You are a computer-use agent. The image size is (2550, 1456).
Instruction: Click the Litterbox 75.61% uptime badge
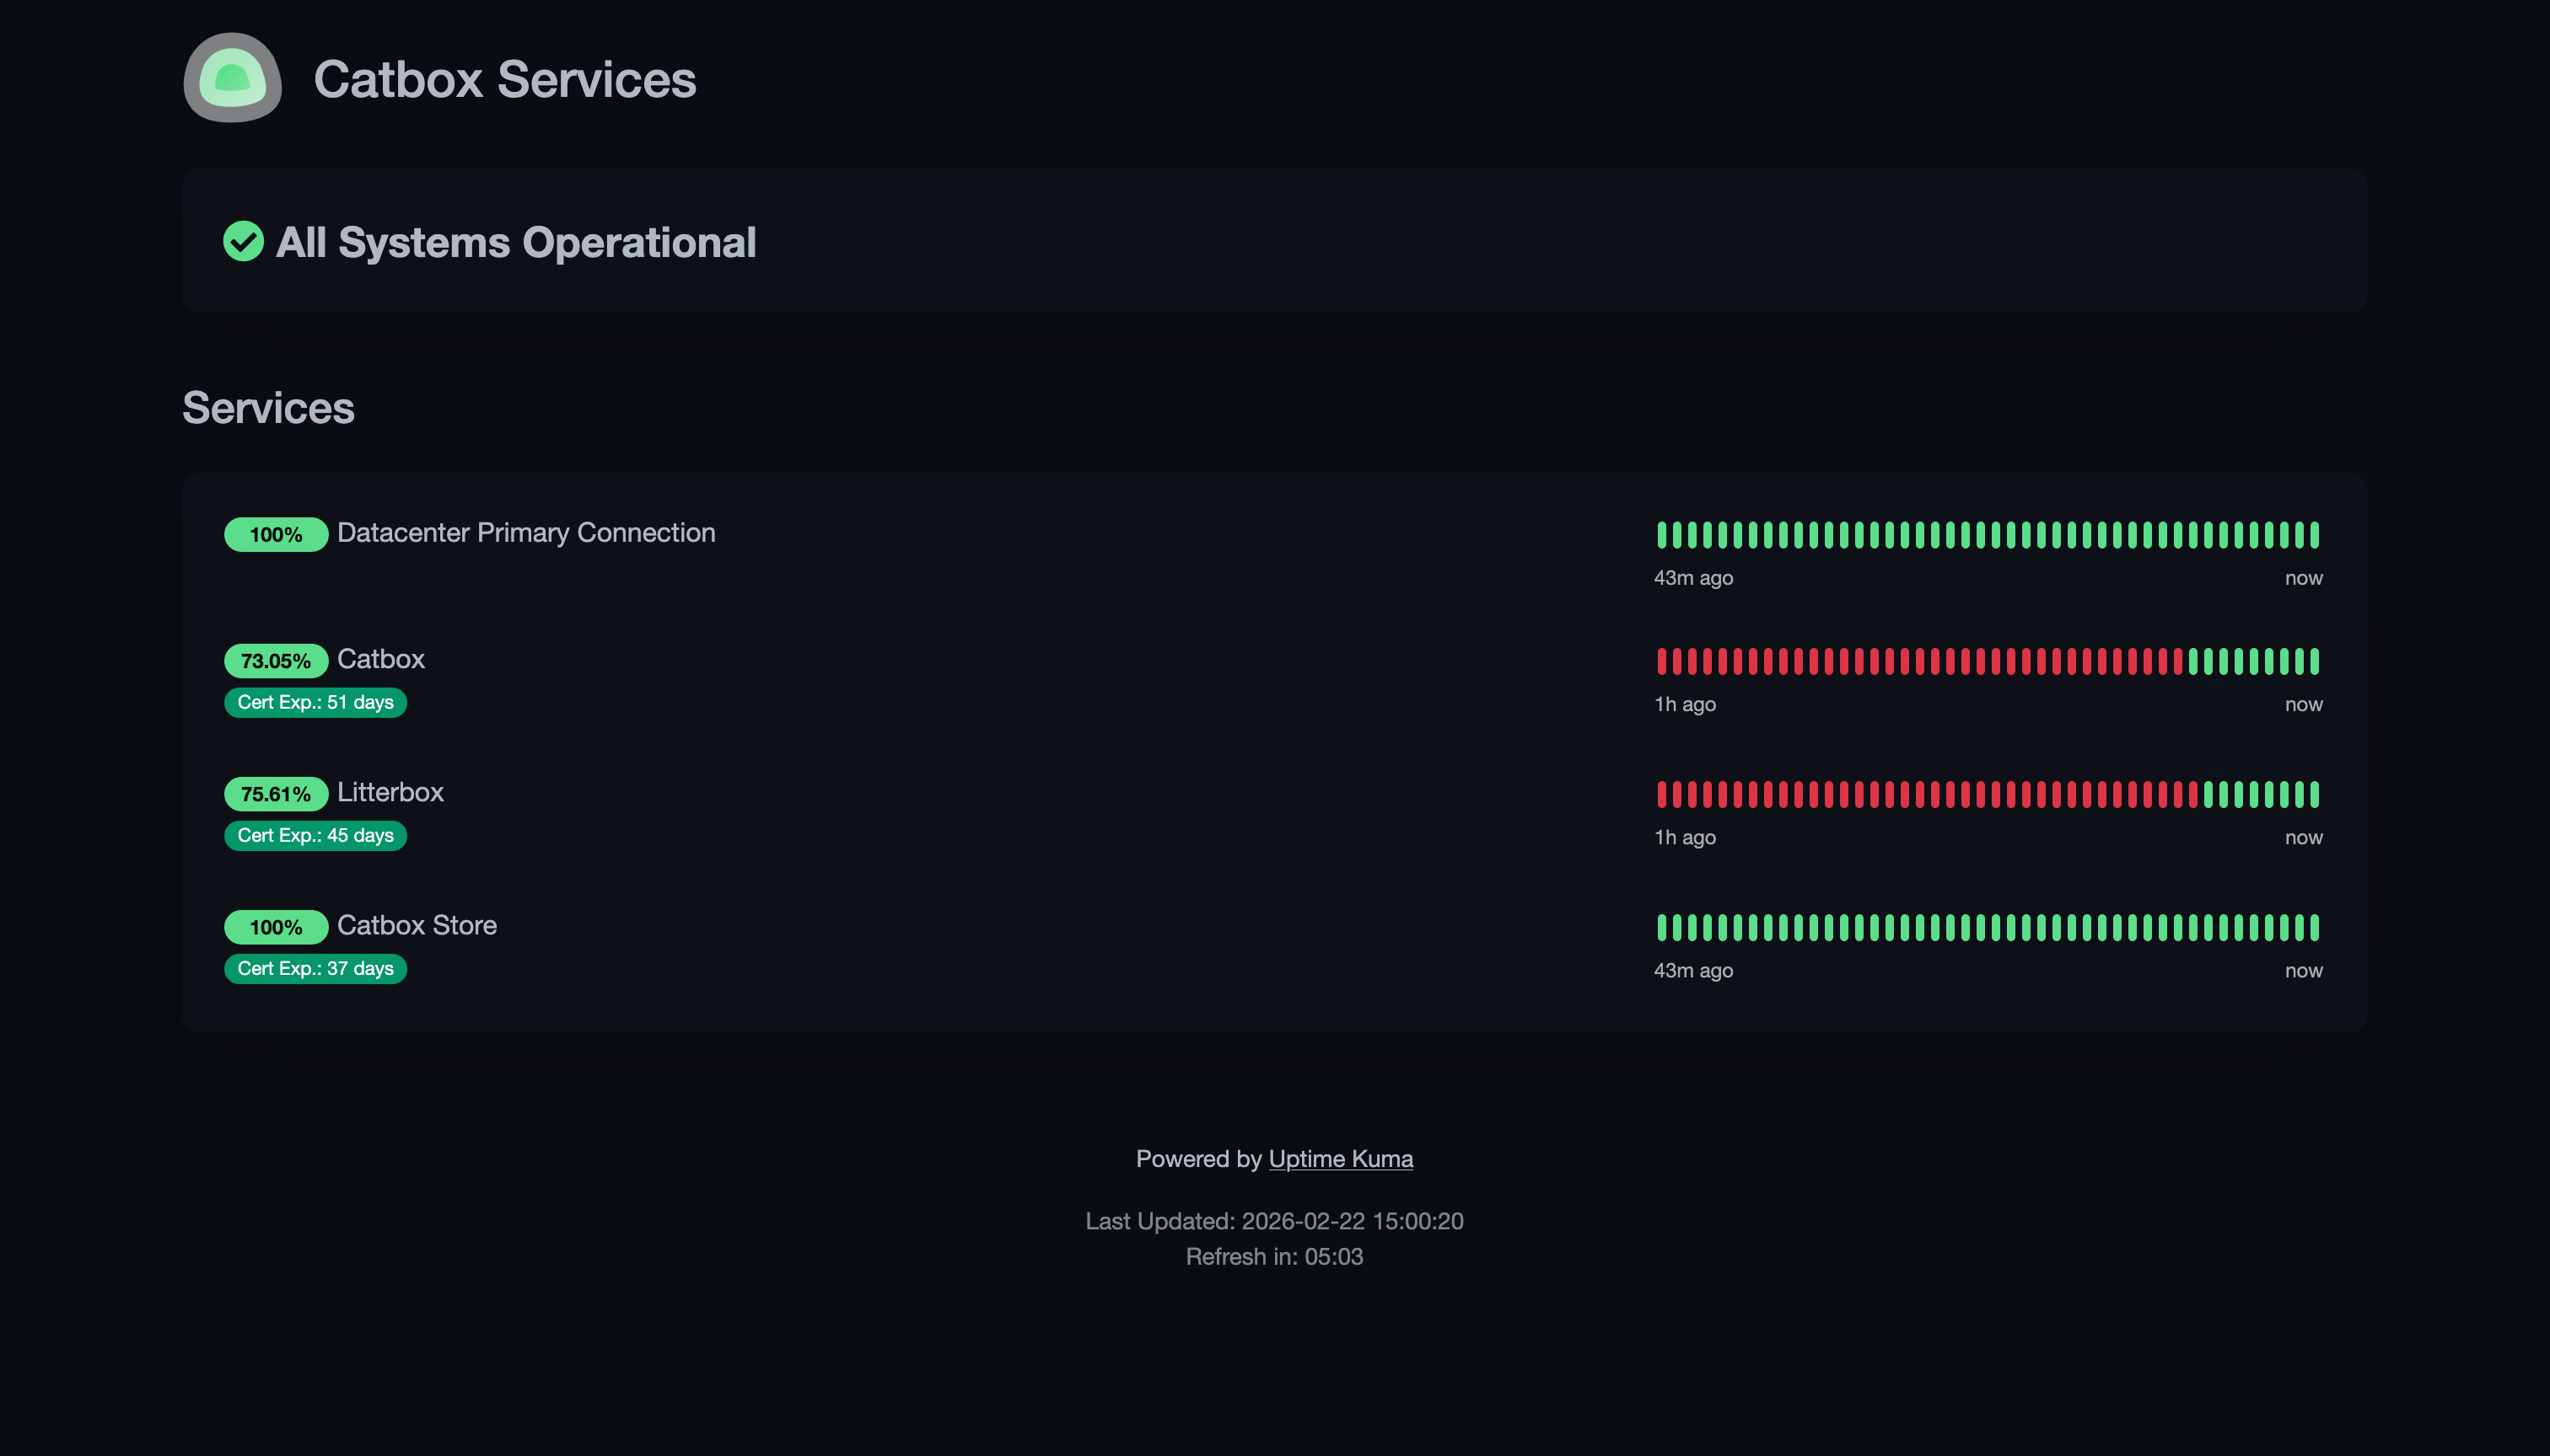[x=275, y=794]
